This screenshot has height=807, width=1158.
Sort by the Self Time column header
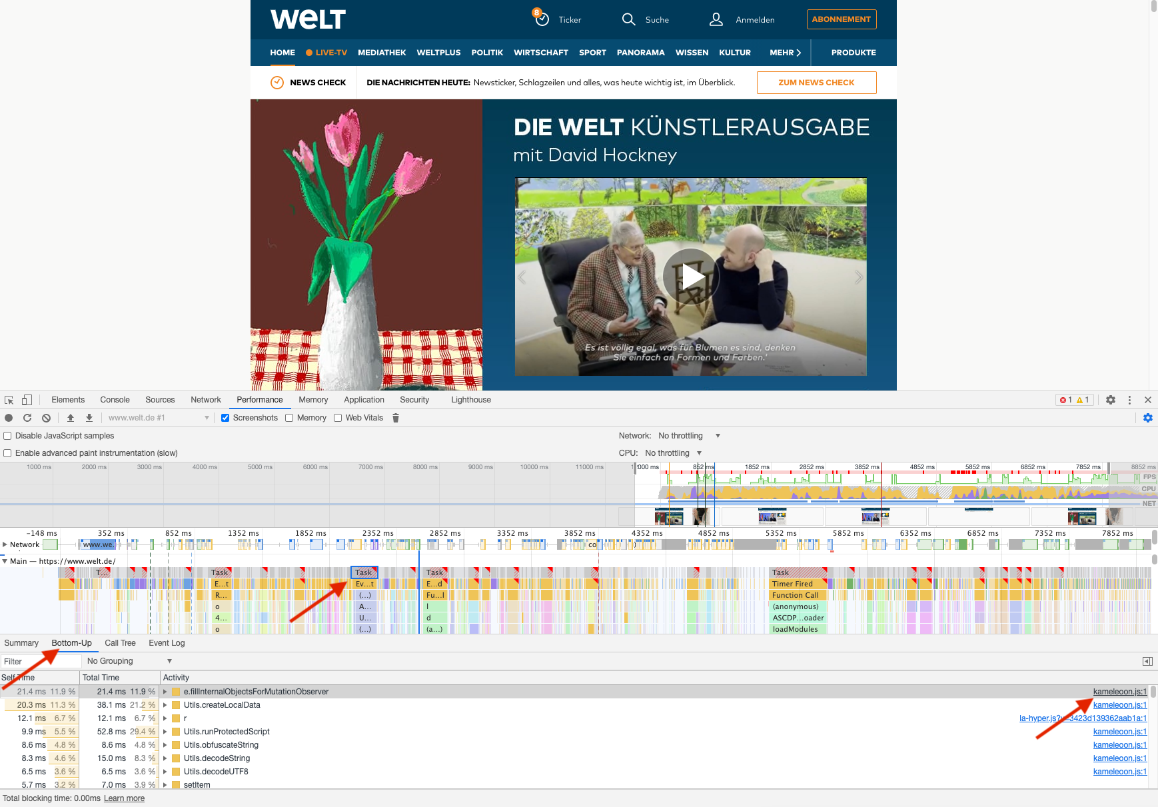(39, 678)
